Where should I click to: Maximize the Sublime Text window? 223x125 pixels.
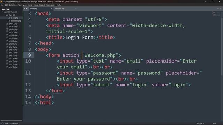212,1
